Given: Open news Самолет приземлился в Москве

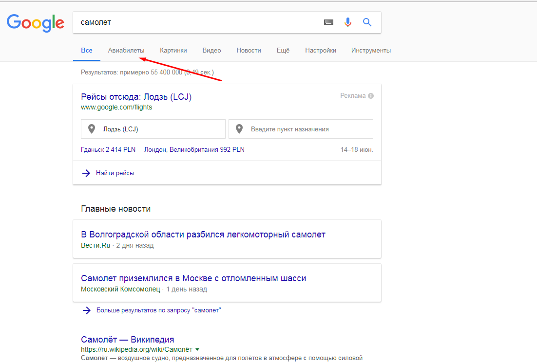Looking at the screenshot, I should click(x=193, y=278).
